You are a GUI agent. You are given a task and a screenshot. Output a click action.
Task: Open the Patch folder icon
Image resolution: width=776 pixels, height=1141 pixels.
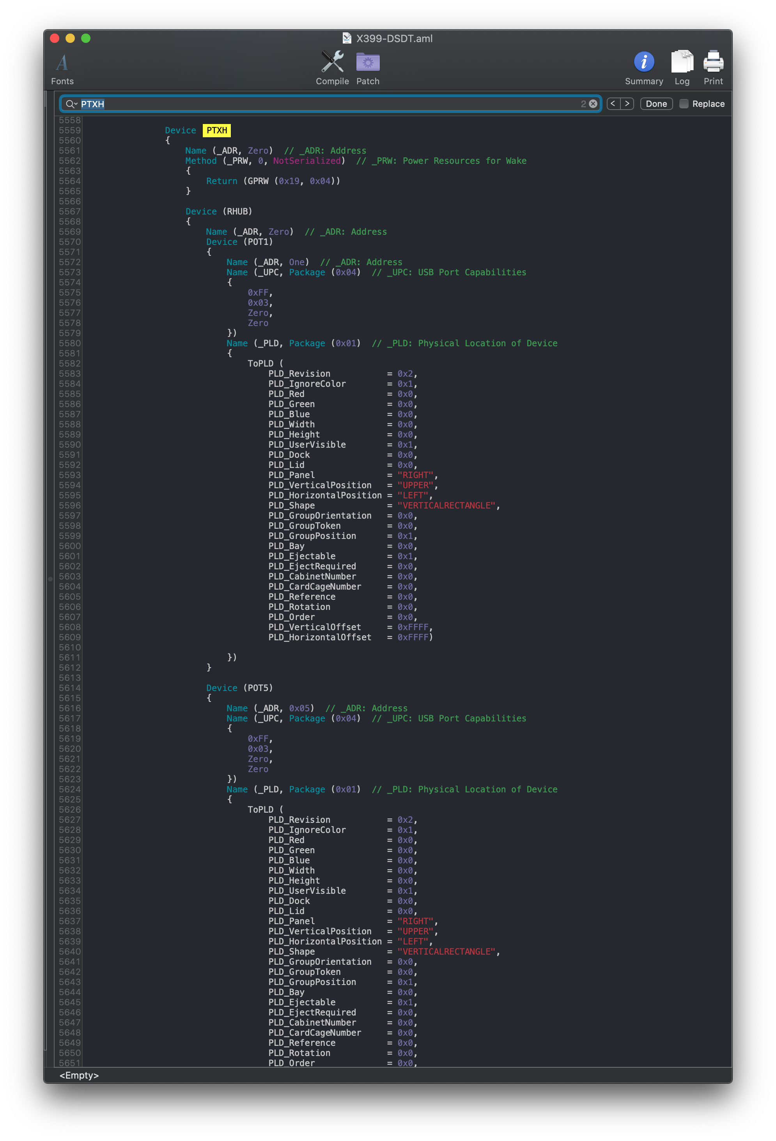point(368,62)
